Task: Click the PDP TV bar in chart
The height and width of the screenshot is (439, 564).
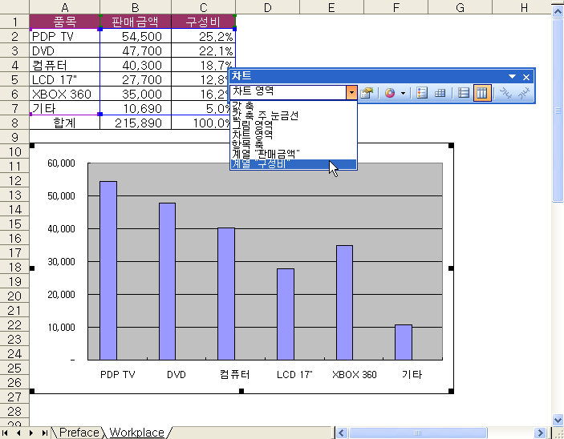Action: tap(108, 271)
